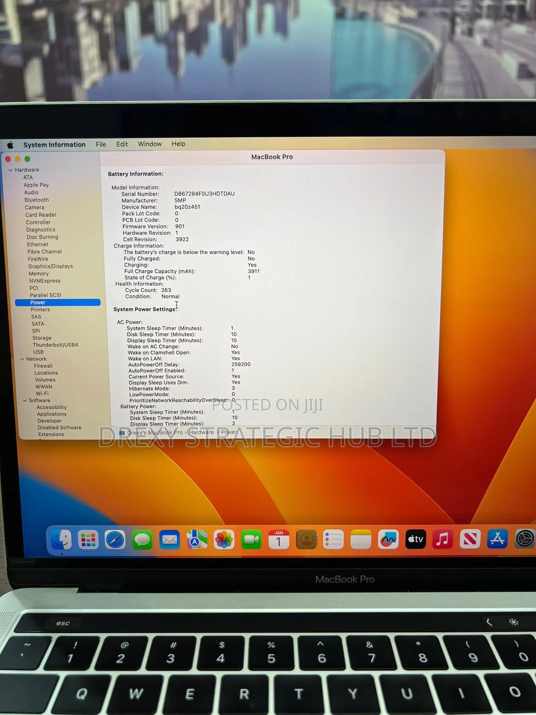Open Music app in Dock

point(443,539)
